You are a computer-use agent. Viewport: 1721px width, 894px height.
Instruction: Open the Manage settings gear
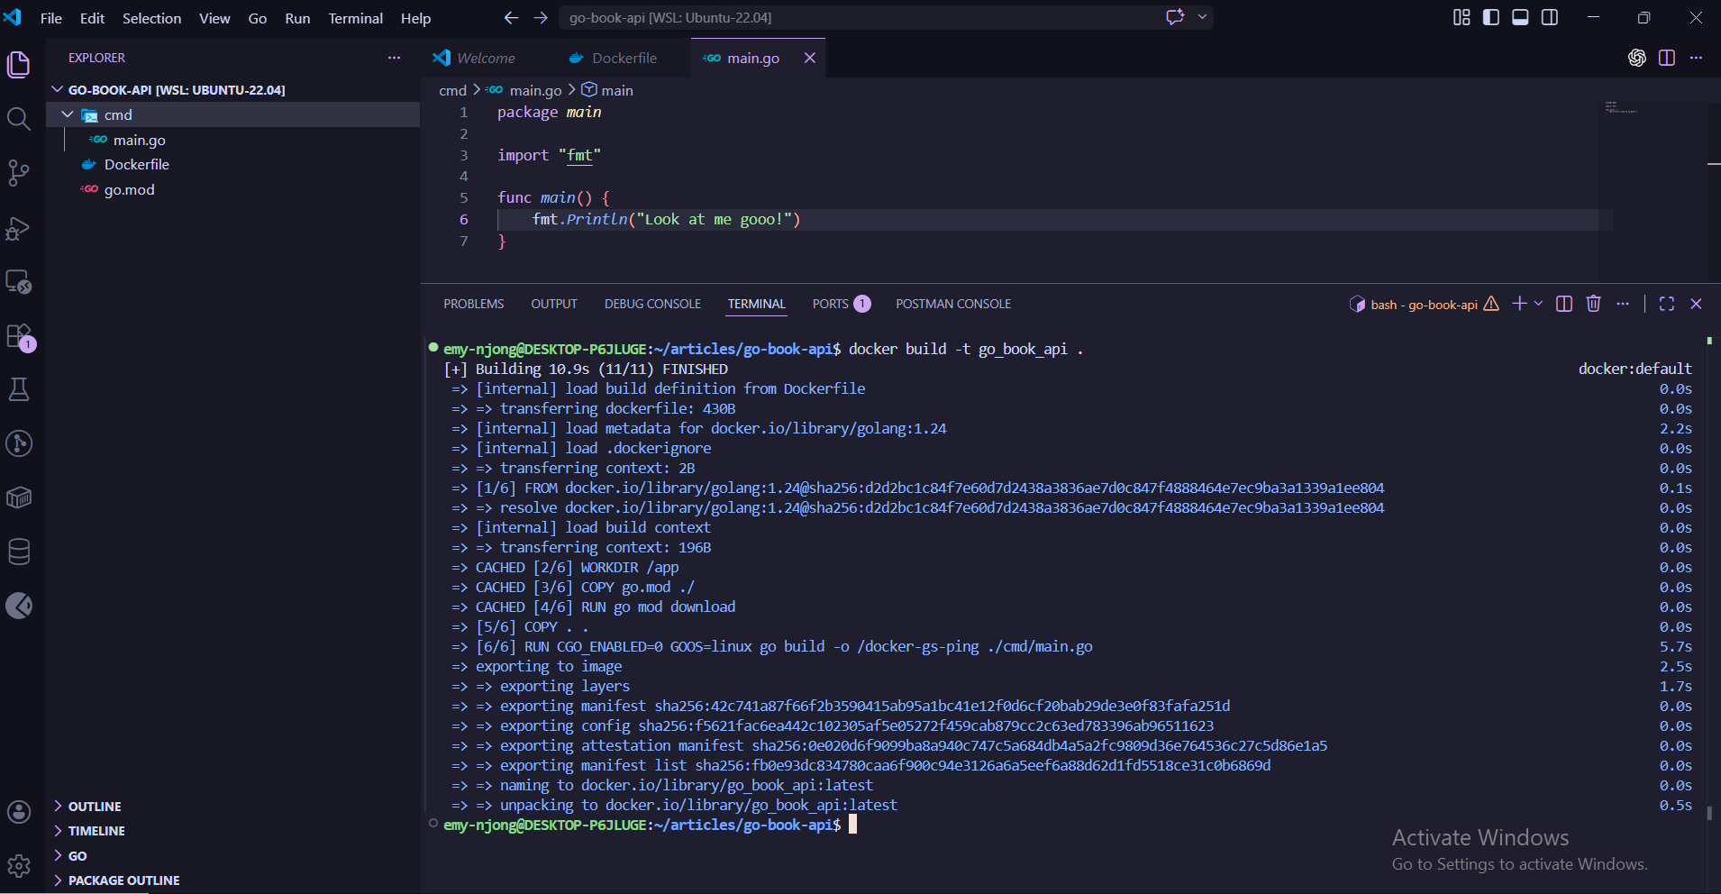coord(19,866)
